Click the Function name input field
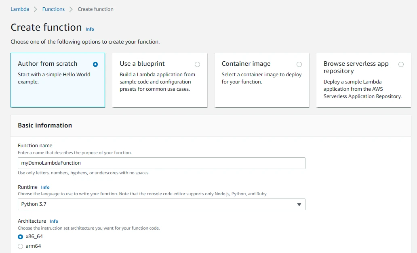Screen dimensions: 417x253 point(161,163)
